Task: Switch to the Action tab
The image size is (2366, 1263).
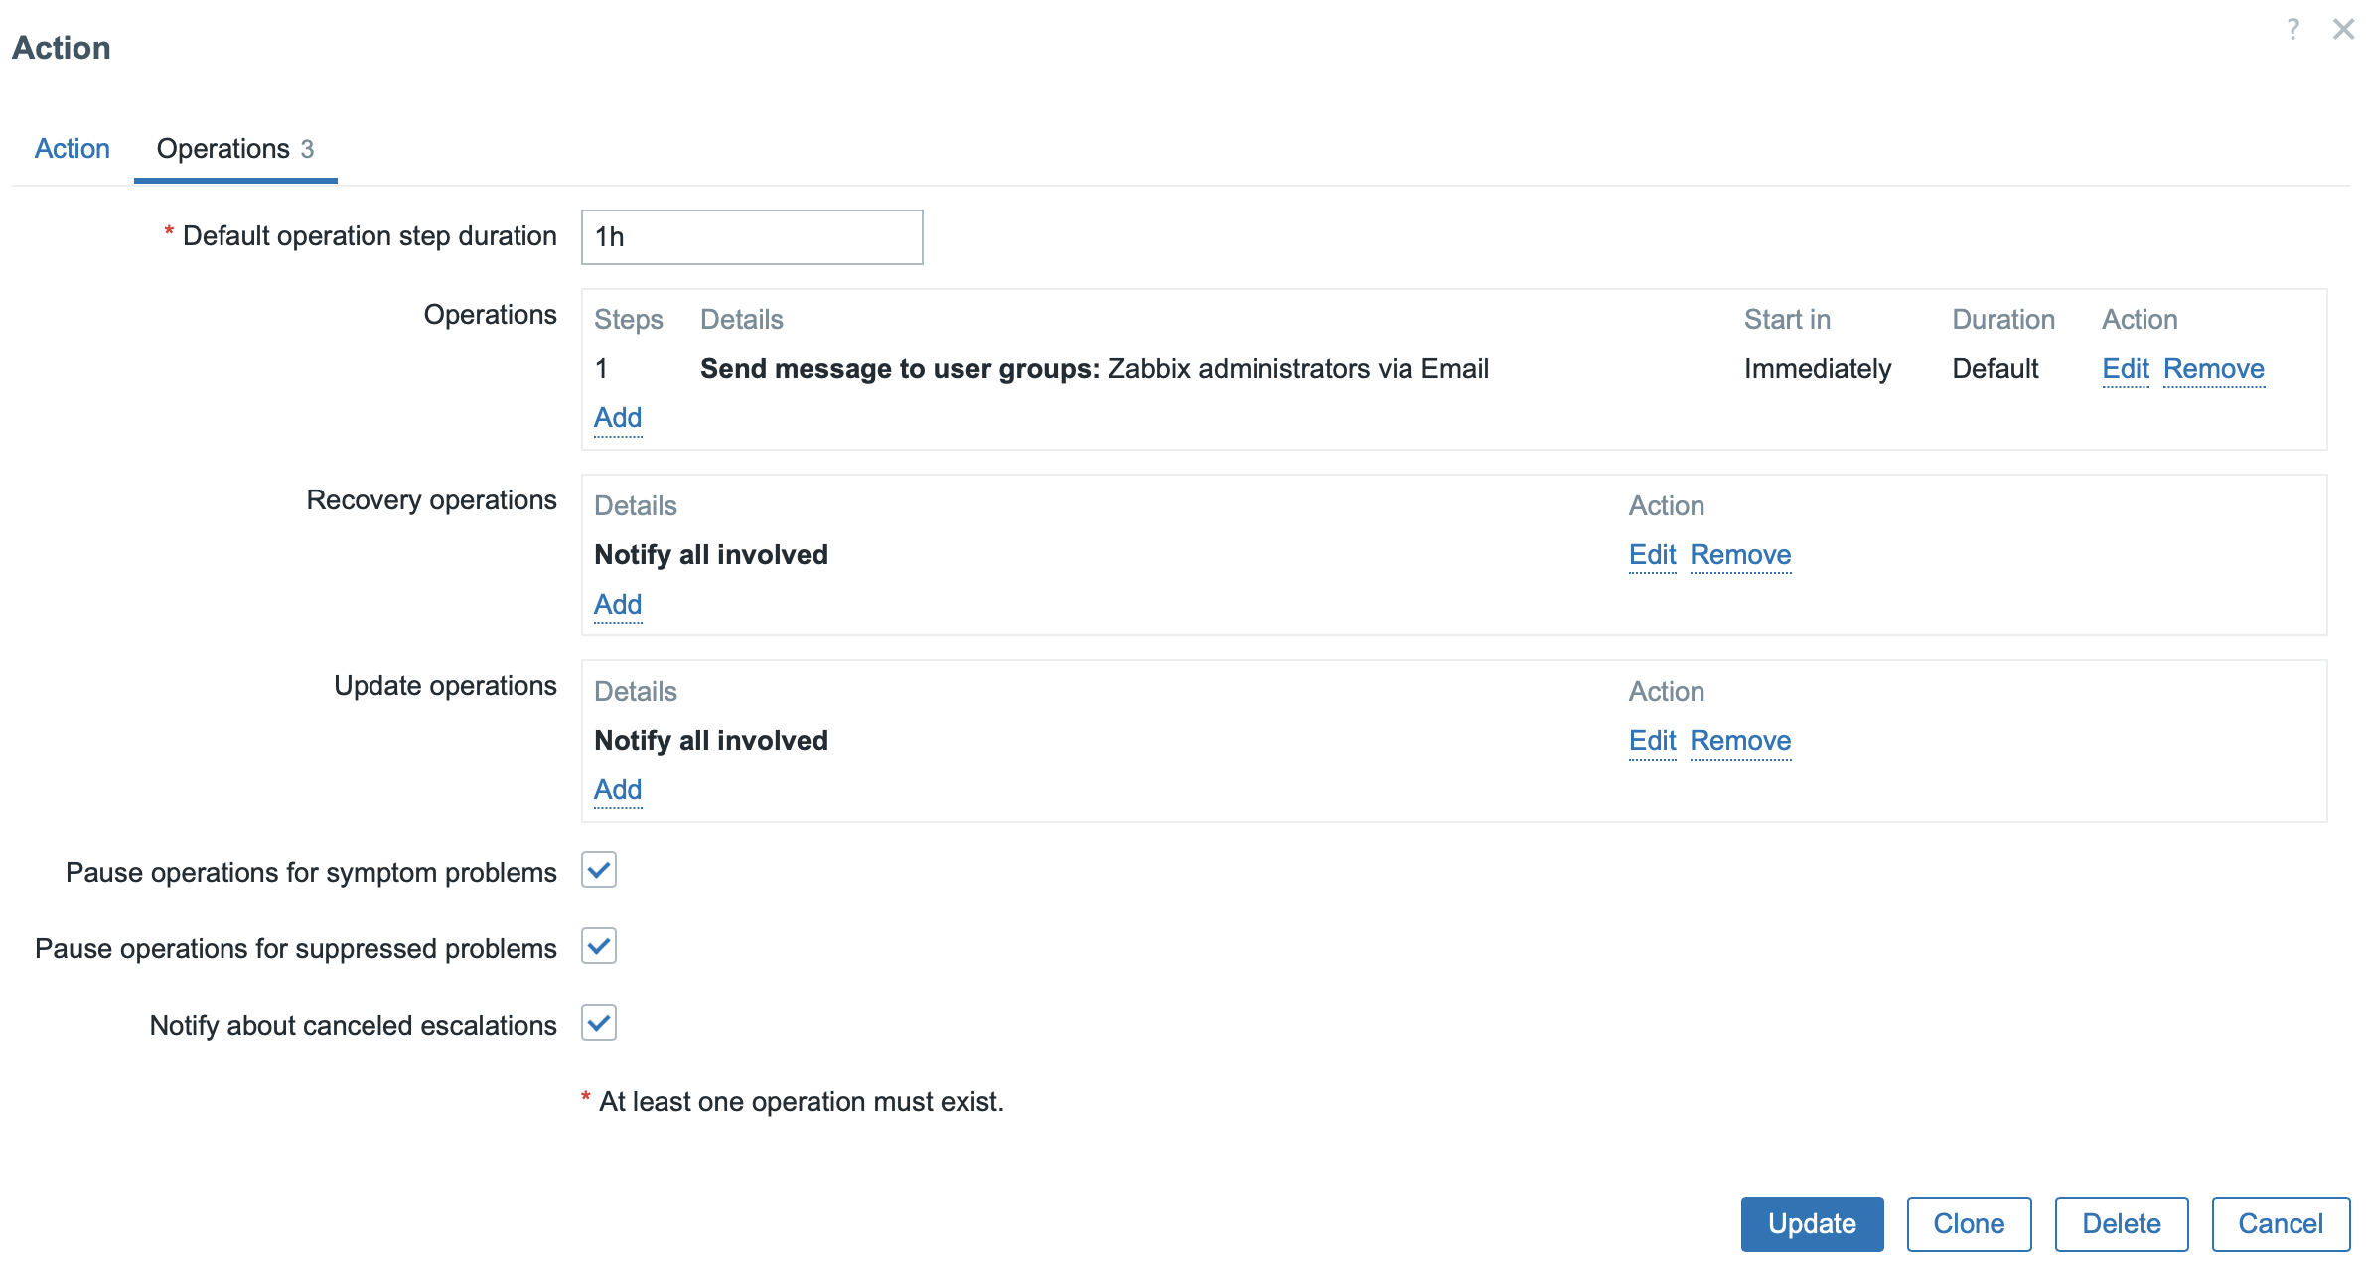Action: click(72, 149)
